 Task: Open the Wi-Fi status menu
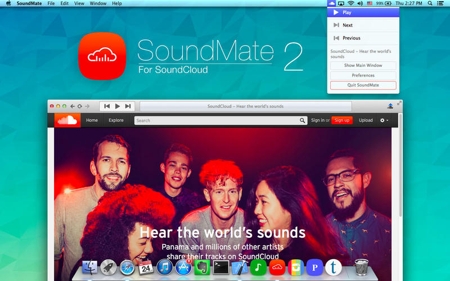pyautogui.click(x=350, y=3)
